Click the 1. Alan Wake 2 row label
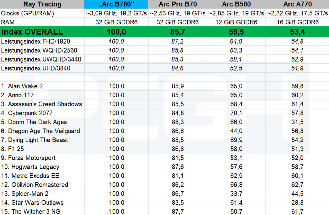Viewport: 329px width, 215px height. [x=22, y=86]
